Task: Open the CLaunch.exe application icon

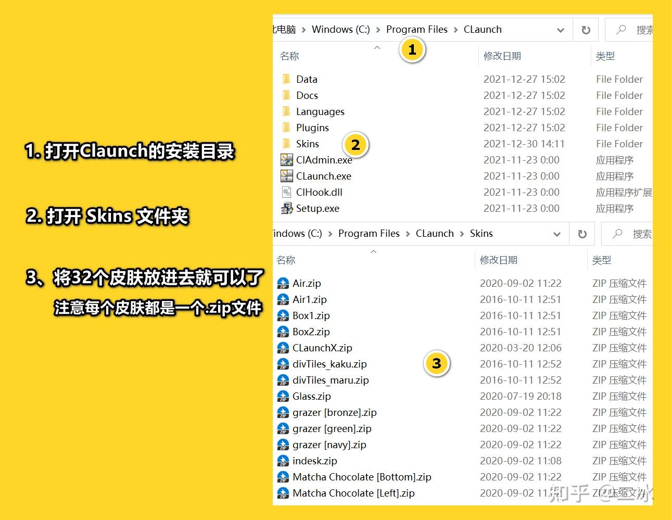Action: point(286,176)
